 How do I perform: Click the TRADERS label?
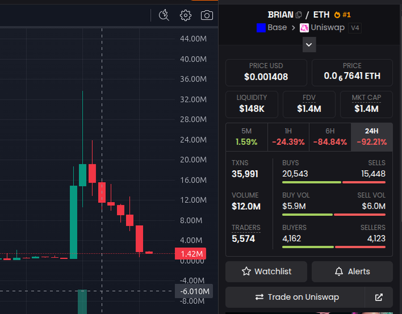pos(246,228)
